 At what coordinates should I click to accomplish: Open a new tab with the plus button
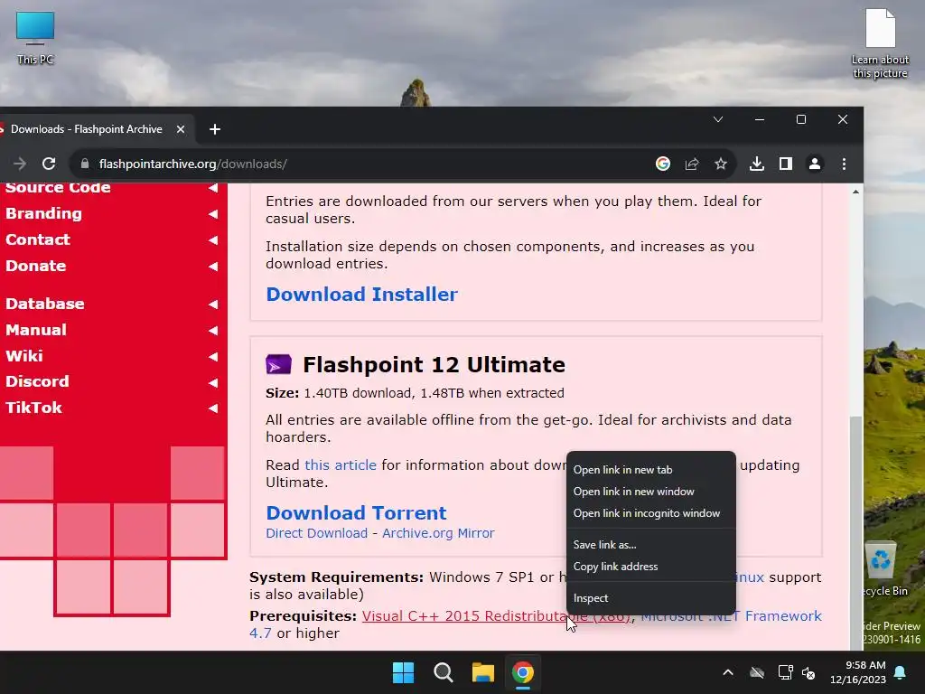tap(215, 129)
